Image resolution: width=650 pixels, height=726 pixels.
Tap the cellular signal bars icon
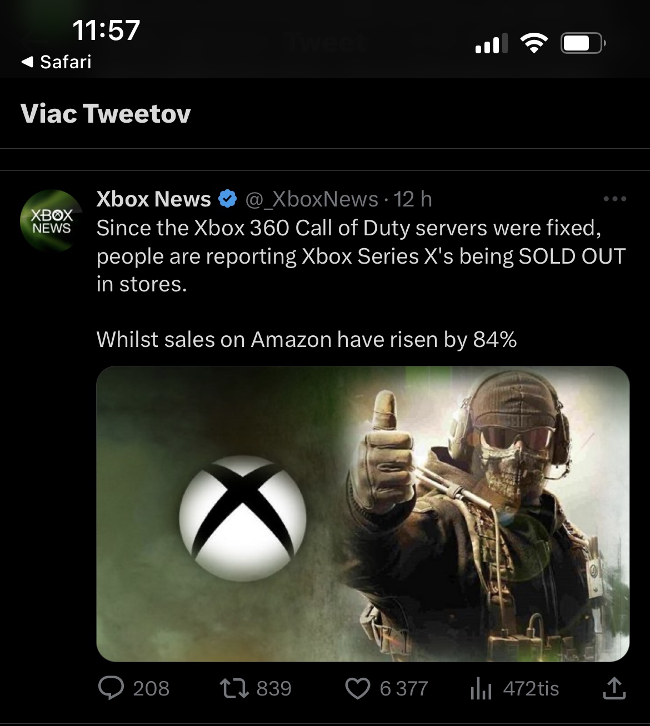(x=492, y=43)
